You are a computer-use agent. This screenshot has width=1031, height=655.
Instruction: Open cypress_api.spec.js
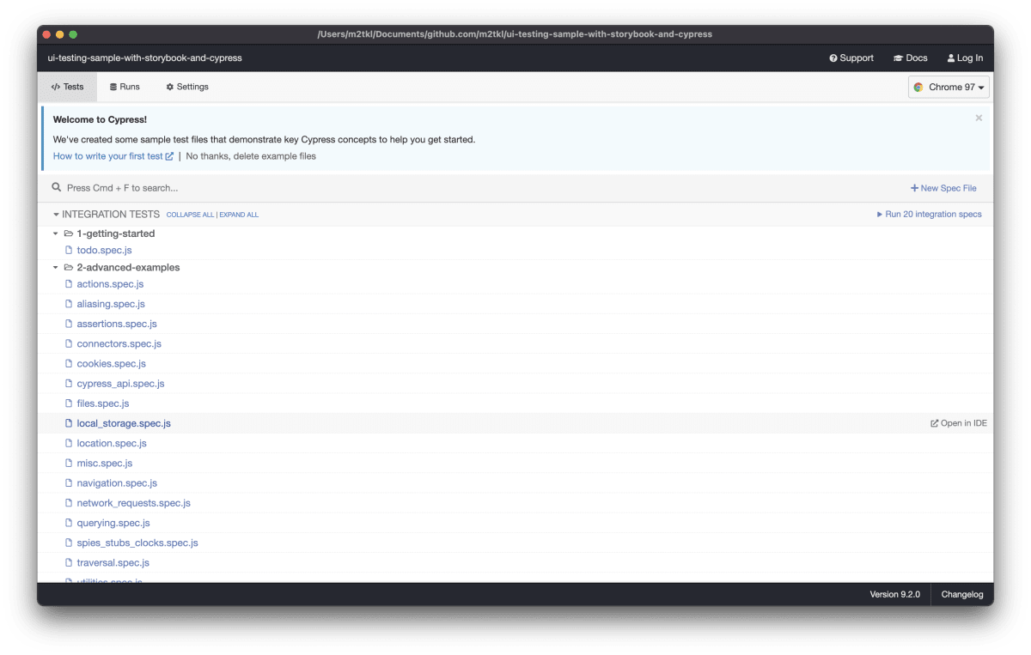121,384
